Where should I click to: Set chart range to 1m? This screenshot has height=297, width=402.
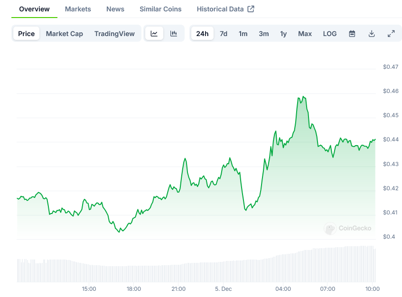click(x=243, y=34)
